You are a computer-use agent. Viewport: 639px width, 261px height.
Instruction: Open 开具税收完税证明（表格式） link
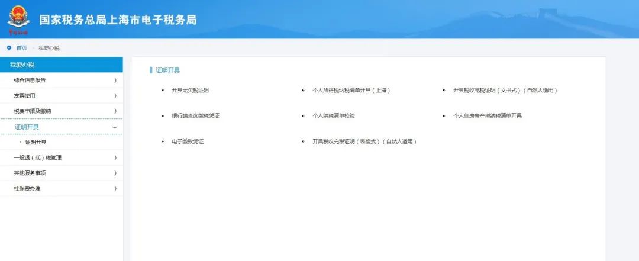tap(364, 141)
